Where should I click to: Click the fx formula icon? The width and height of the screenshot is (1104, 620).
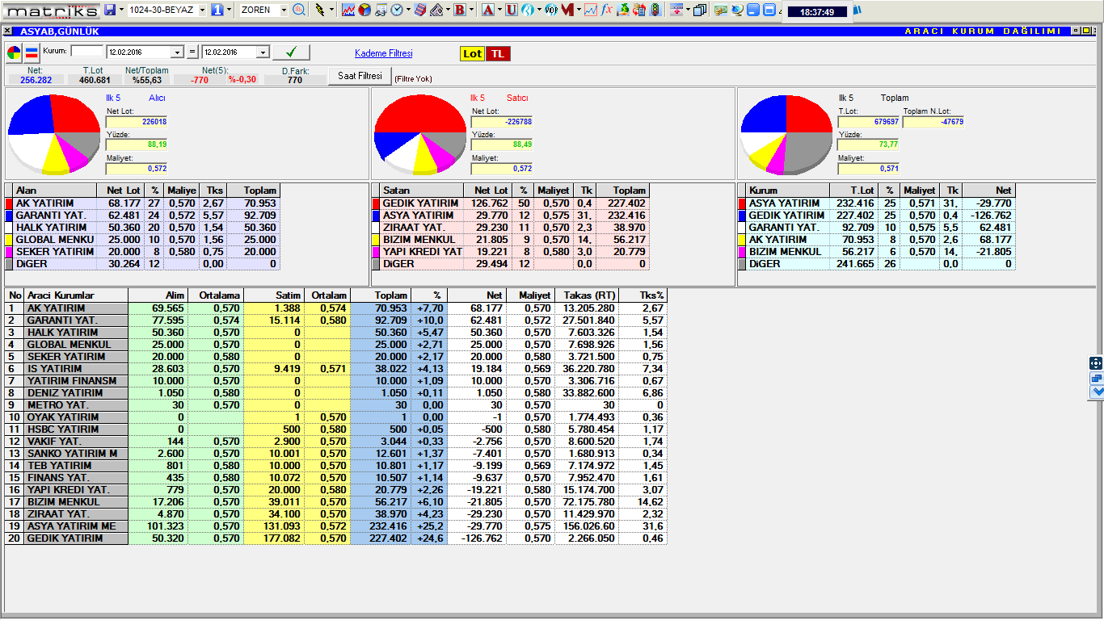606,10
